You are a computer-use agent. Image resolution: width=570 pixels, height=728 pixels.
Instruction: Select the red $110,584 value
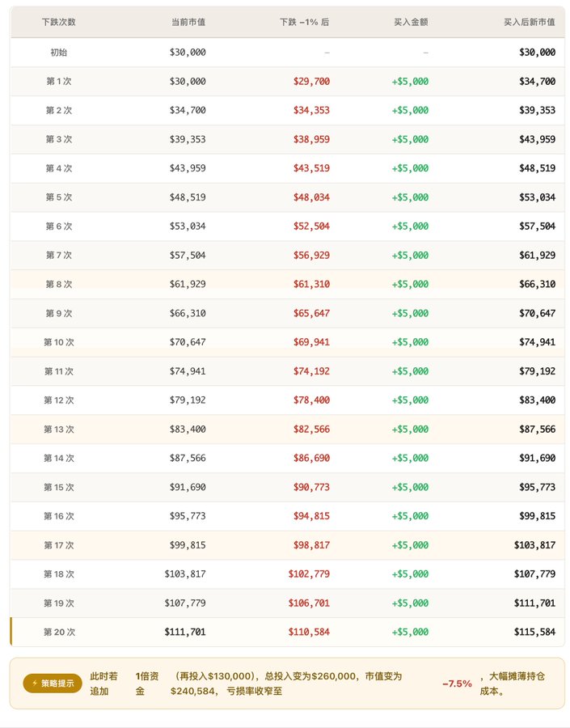click(x=309, y=632)
